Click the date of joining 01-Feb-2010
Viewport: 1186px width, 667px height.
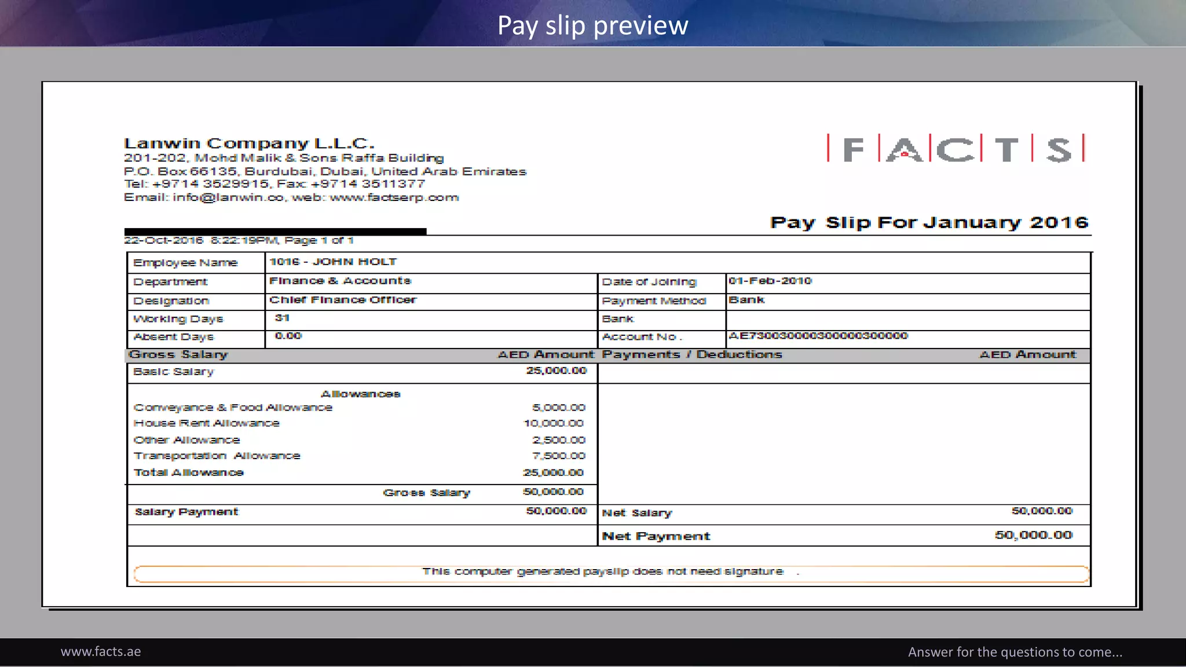tap(770, 281)
